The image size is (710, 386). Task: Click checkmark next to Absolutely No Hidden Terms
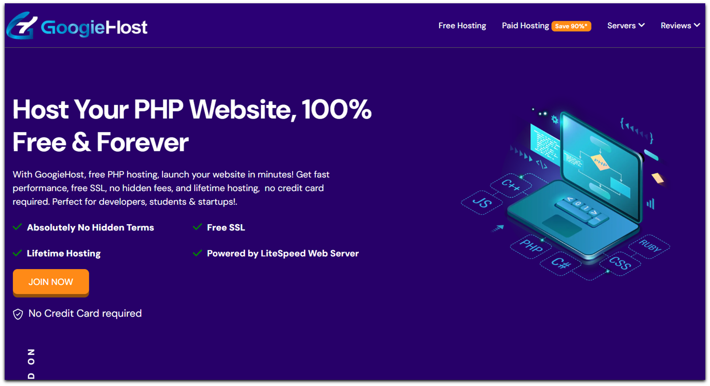[x=17, y=227]
